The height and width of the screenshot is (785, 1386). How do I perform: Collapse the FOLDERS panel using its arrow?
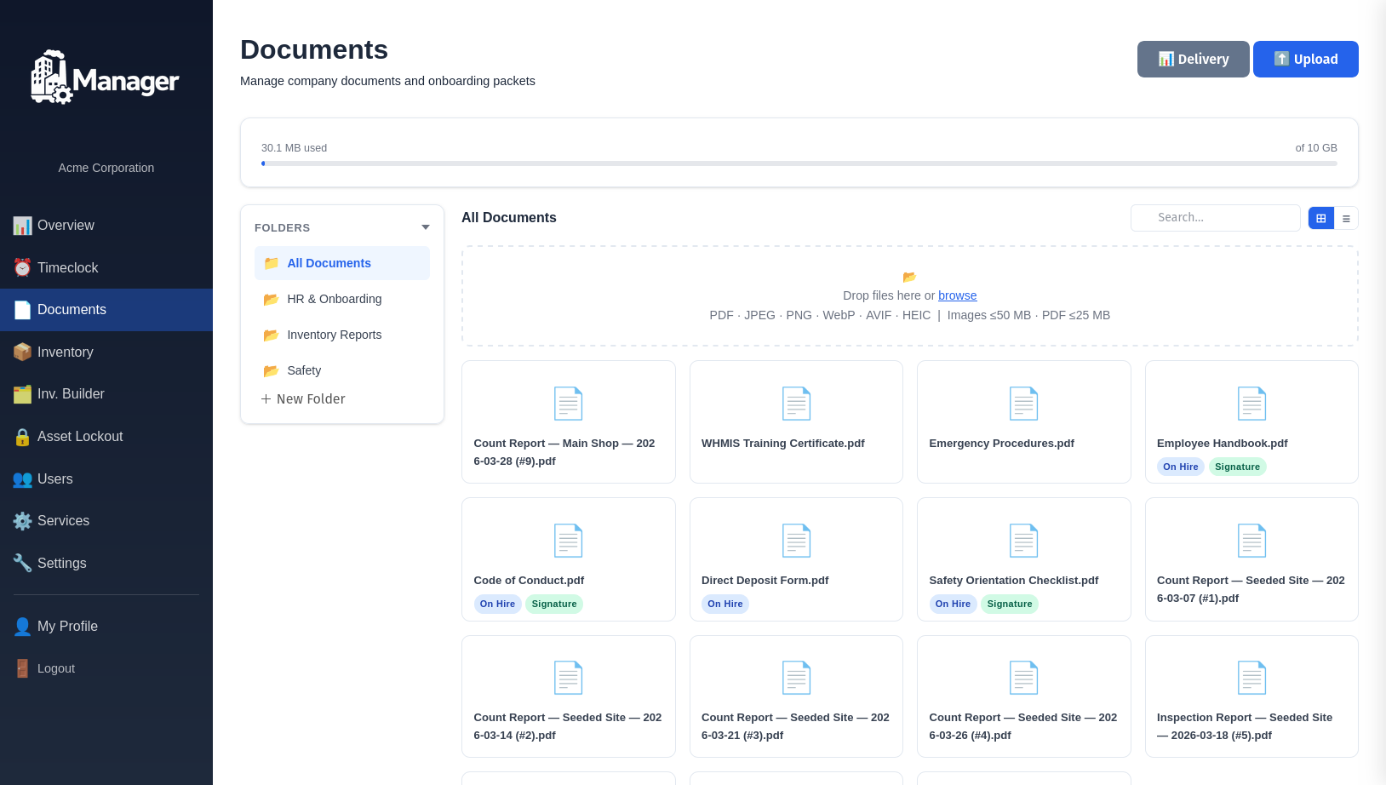click(x=425, y=227)
